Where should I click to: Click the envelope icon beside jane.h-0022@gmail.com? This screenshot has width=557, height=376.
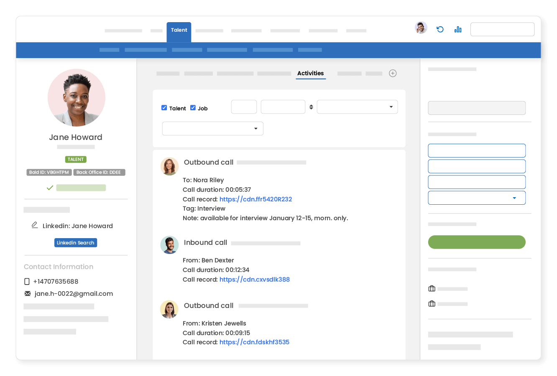[x=28, y=293]
